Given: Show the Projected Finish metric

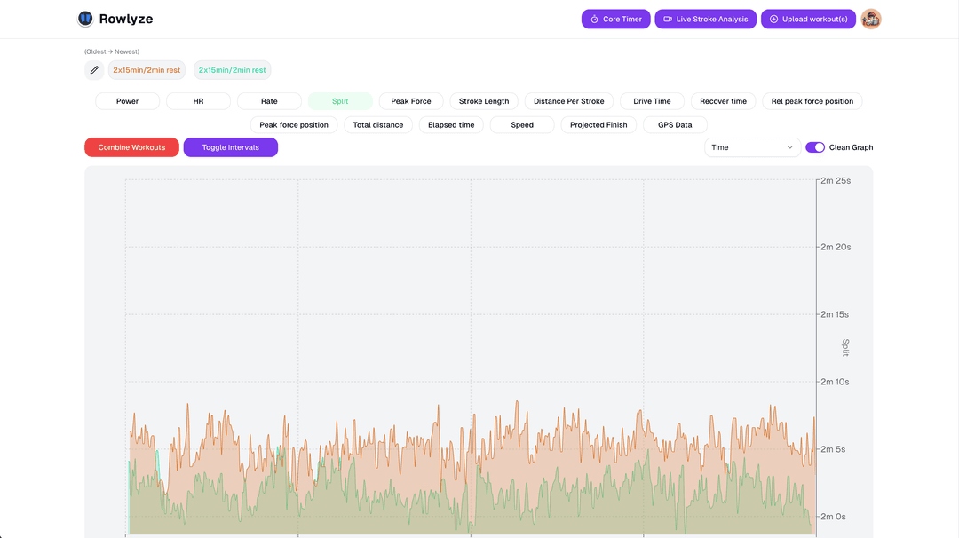Looking at the screenshot, I should pyautogui.click(x=598, y=124).
